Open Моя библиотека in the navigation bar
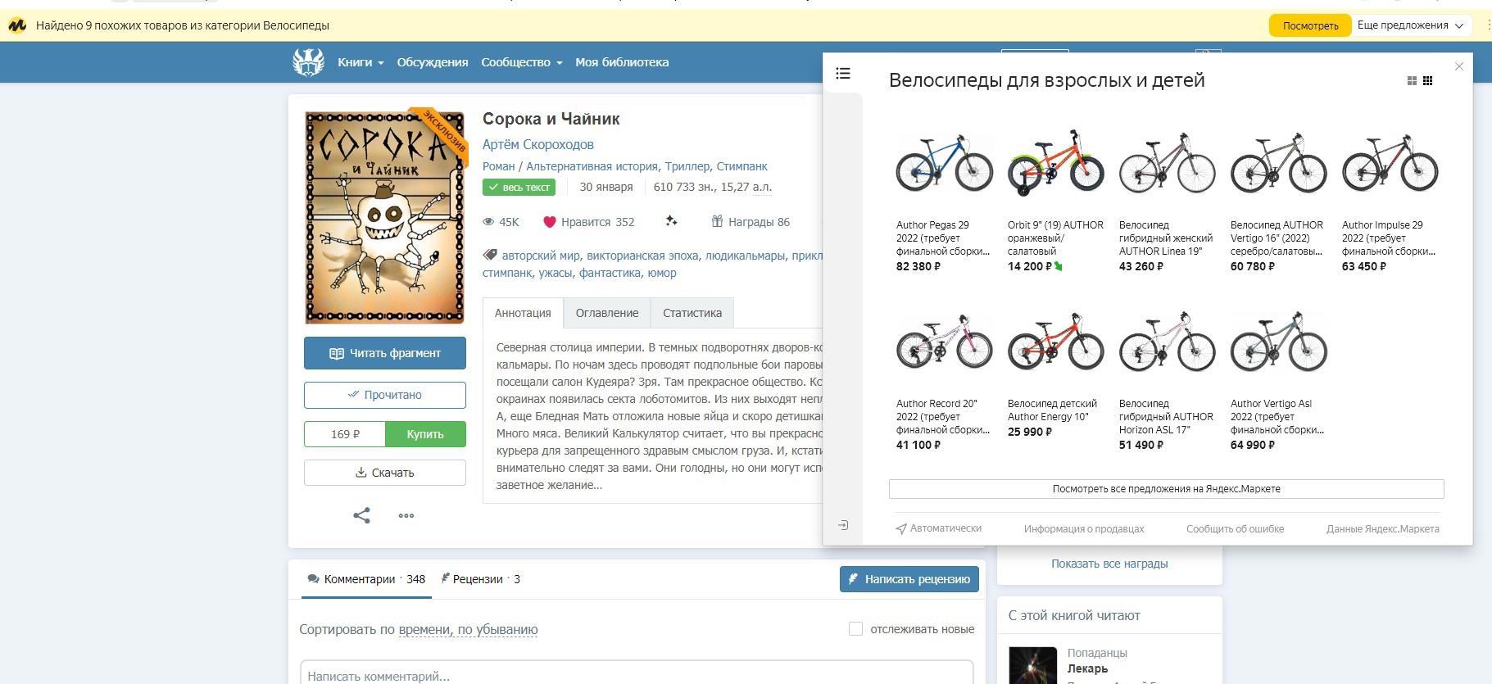This screenshot has width=1492, height=684. click(622, 62)
